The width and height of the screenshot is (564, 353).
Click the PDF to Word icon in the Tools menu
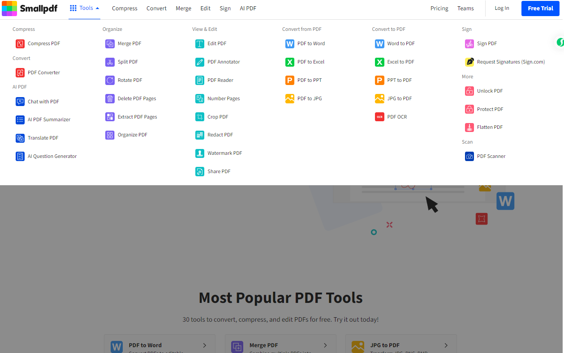[290, 43]
